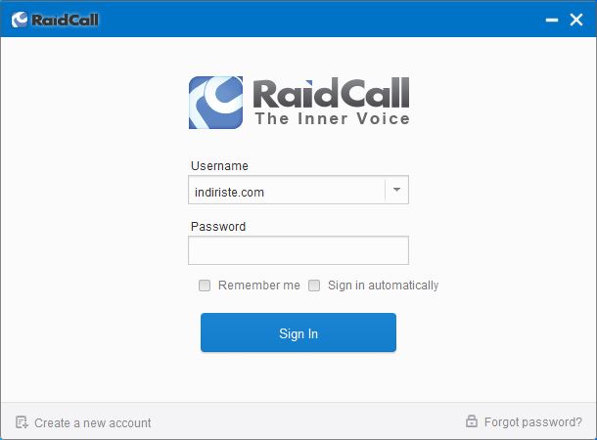Enable the Remember me checkbox
The height and width of the screenshot is (440, 597).
205,286
